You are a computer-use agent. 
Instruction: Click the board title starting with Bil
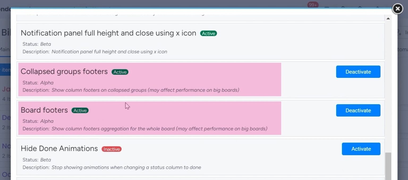click(x=5, y=32)
